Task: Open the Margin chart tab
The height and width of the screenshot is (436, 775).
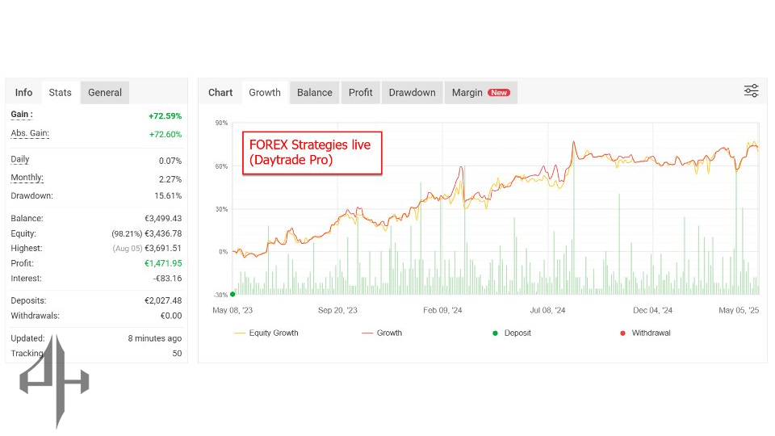Action: click(467, 92)
